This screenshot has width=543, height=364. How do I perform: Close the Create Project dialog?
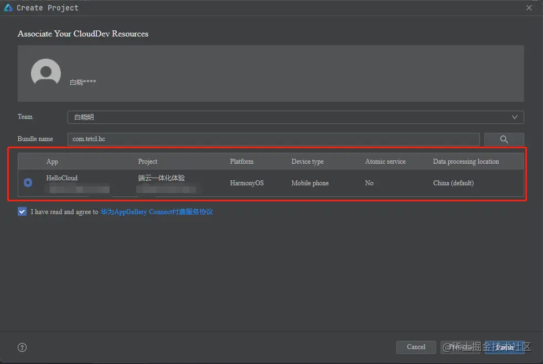point(529,8)
